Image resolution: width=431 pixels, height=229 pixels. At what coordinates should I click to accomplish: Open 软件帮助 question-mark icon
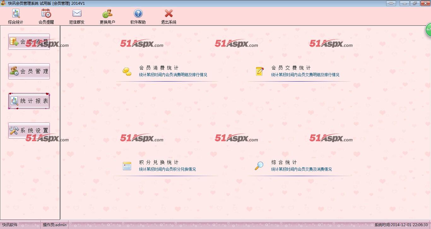point(138,14)
